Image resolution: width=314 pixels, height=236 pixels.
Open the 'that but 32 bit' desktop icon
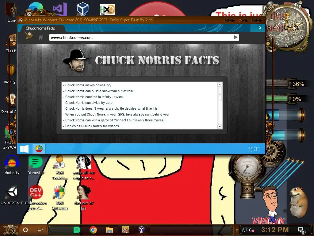pos(84,198)
